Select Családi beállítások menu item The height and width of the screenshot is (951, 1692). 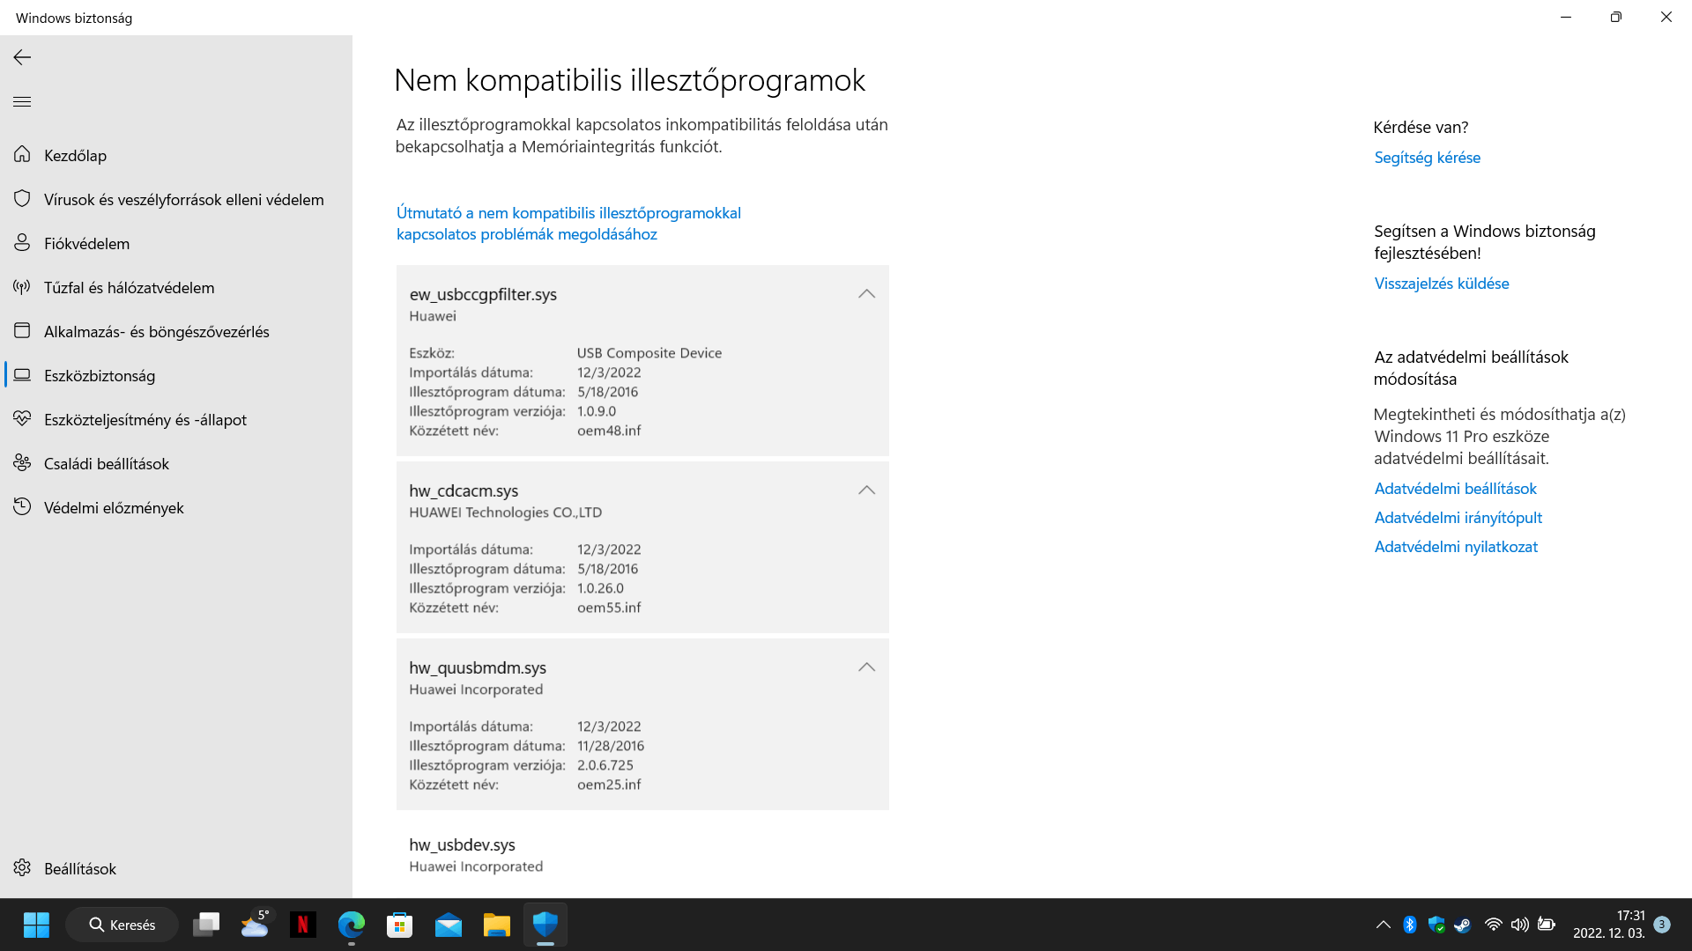pyautogui.click(x=176, y=464)
